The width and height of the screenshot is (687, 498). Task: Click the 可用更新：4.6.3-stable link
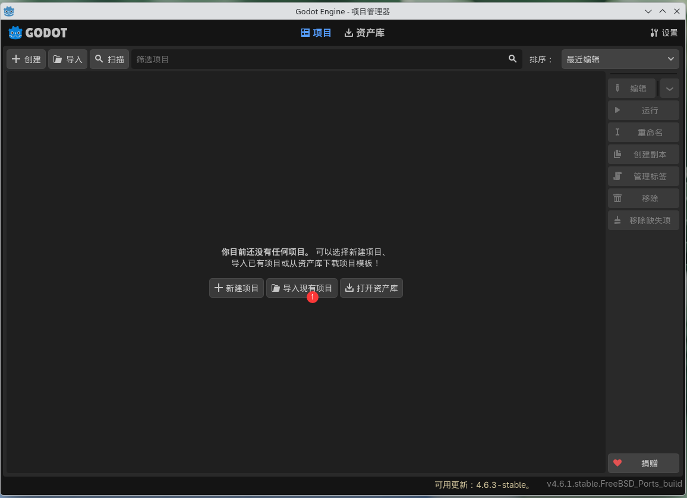pyautogui.click(x=483, y=485)
